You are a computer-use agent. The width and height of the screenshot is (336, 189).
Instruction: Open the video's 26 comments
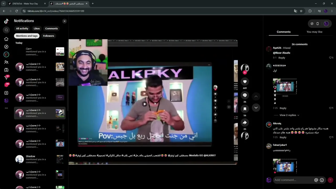click(x=245, y=95)
